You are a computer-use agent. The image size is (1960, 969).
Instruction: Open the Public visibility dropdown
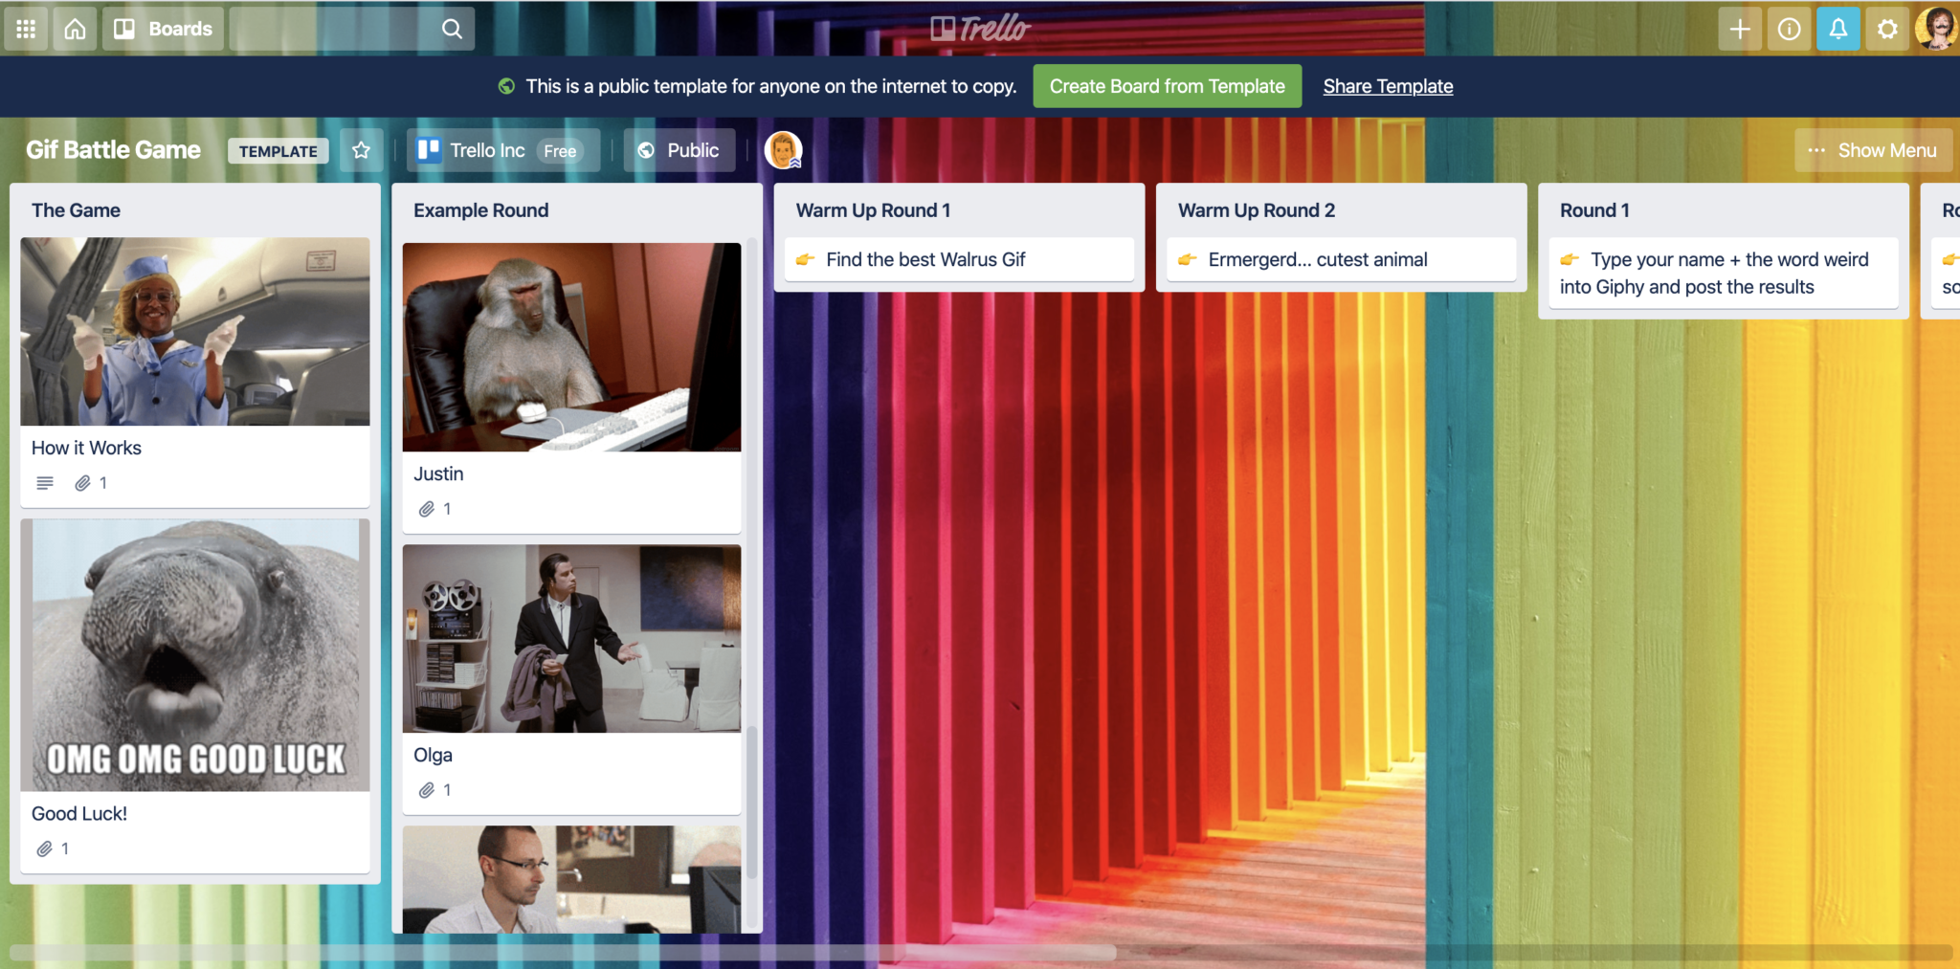point(679,149)
